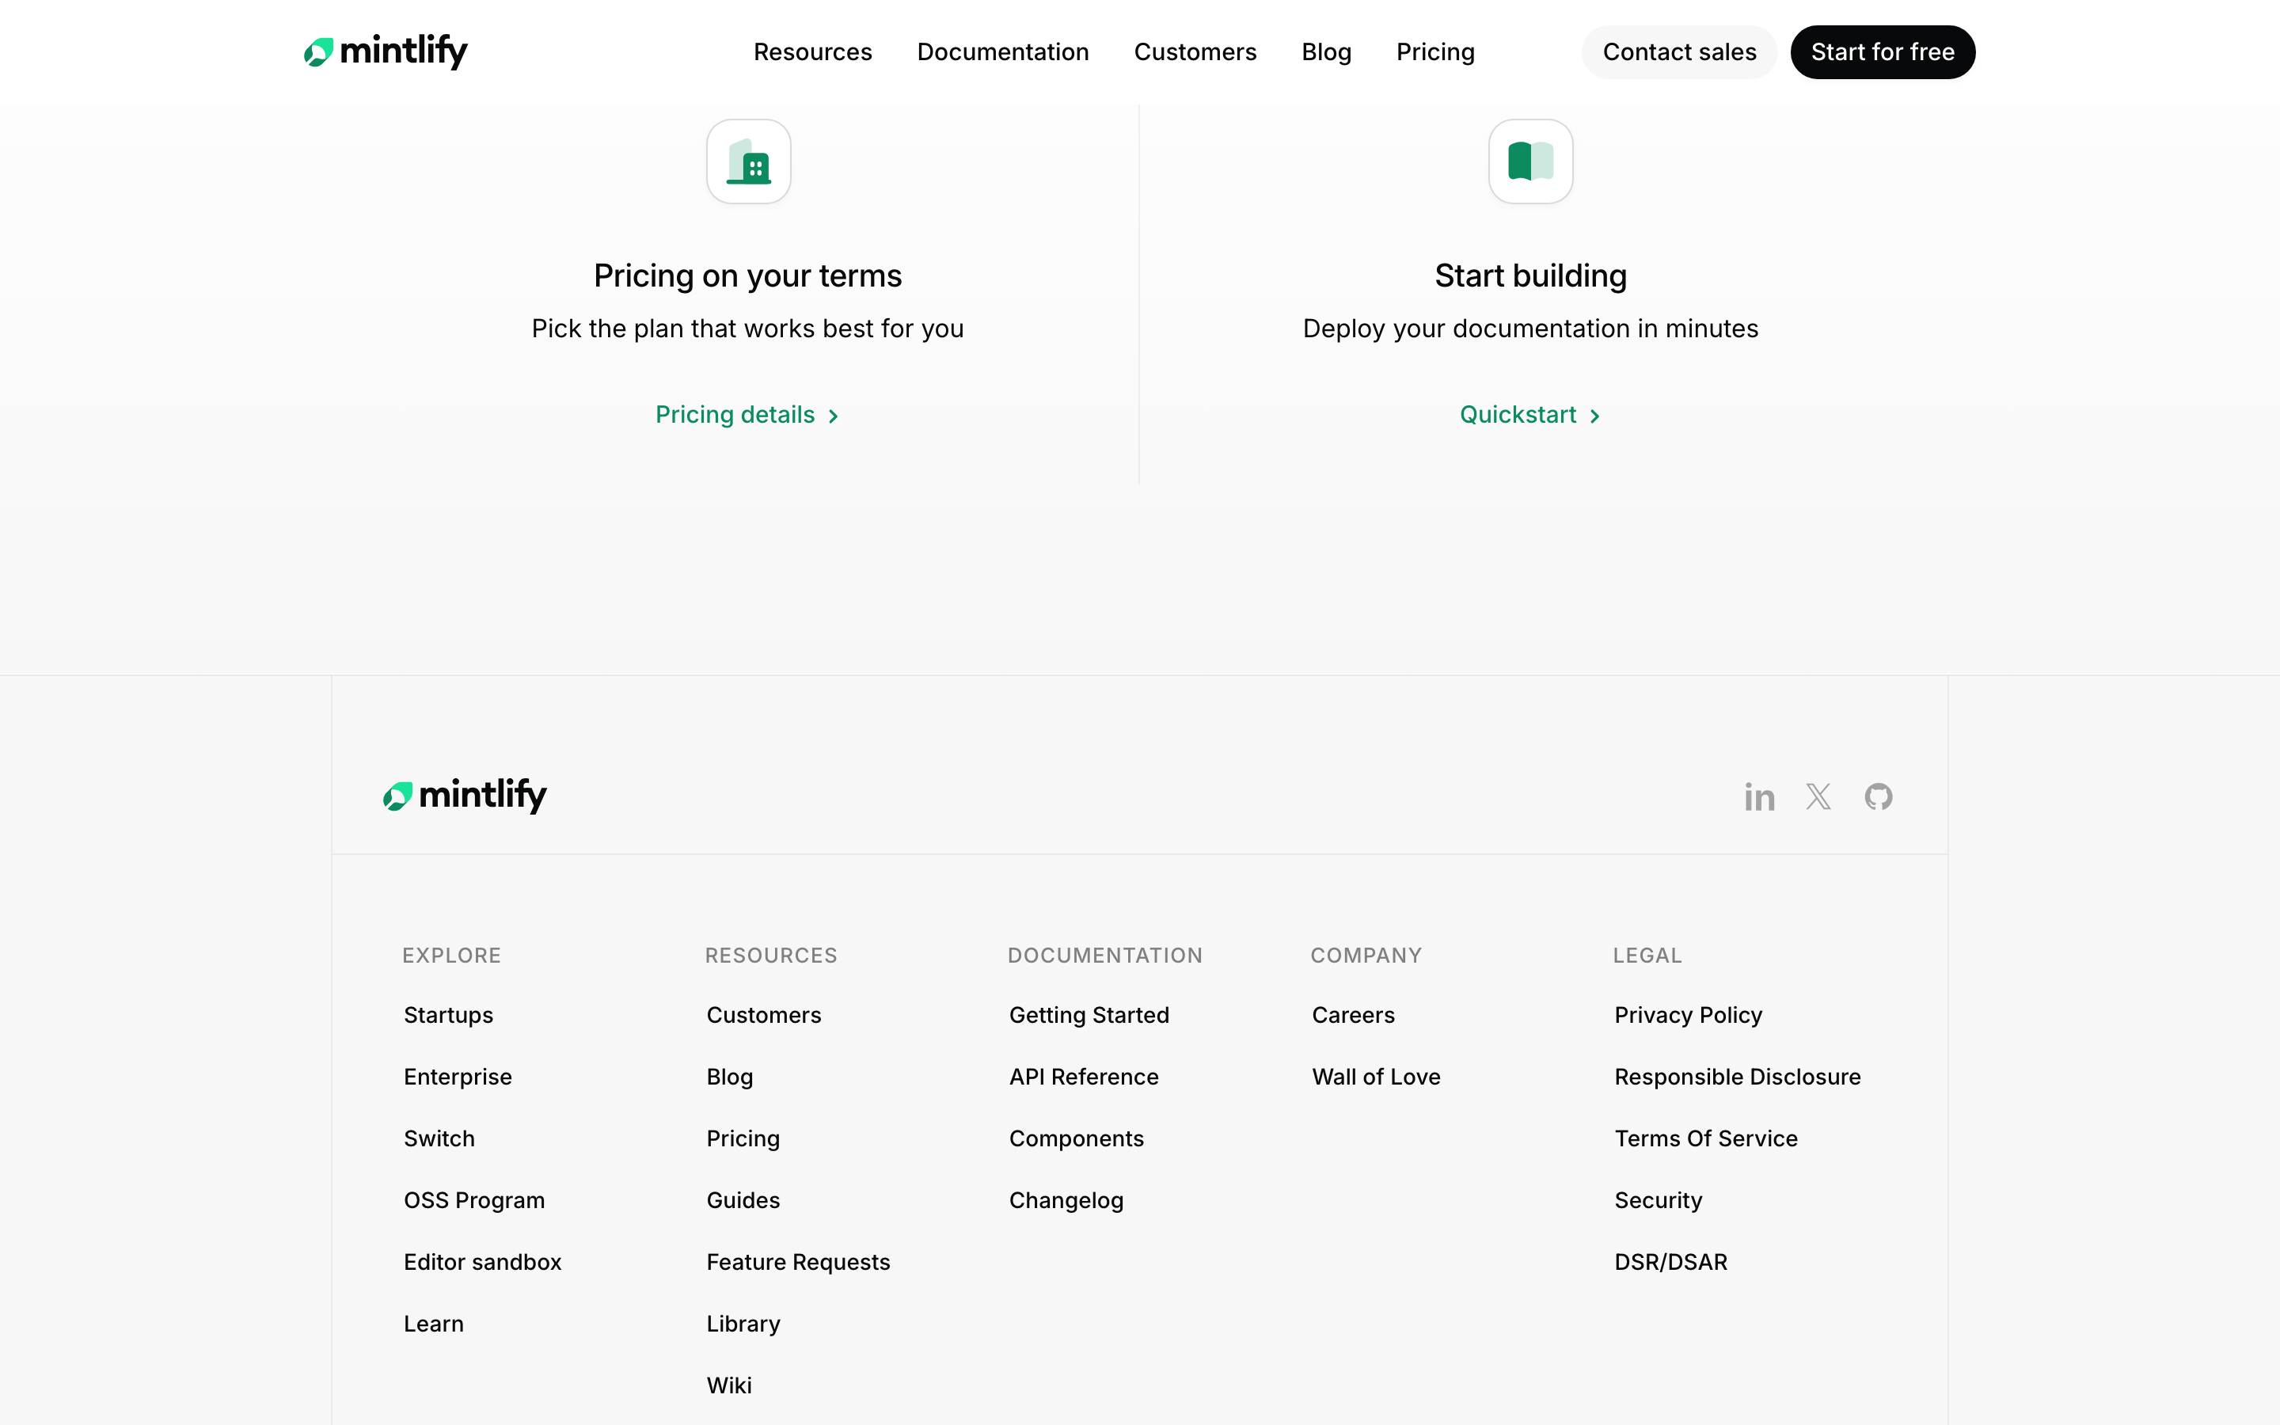Screen dimensions: 2280x1425
Task: Open the API Reference footer link
Action: (1084, 1077)
